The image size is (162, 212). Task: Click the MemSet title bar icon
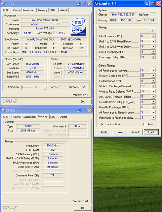(97, 3)
